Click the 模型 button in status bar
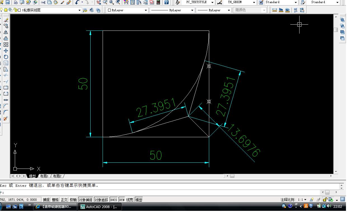The width and height of the screenshot is (358, 224). [x=139, y=200]
